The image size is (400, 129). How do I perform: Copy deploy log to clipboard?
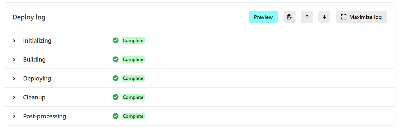pyautogui.click(x=289, y=17)
